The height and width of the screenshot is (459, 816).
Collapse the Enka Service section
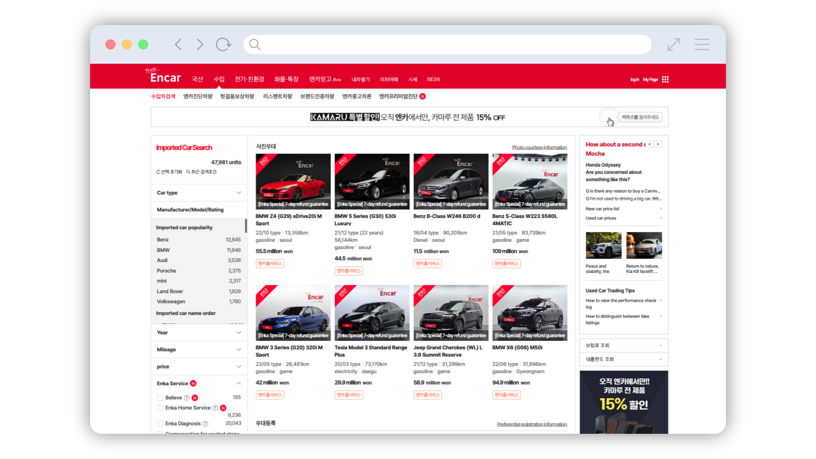238,383
